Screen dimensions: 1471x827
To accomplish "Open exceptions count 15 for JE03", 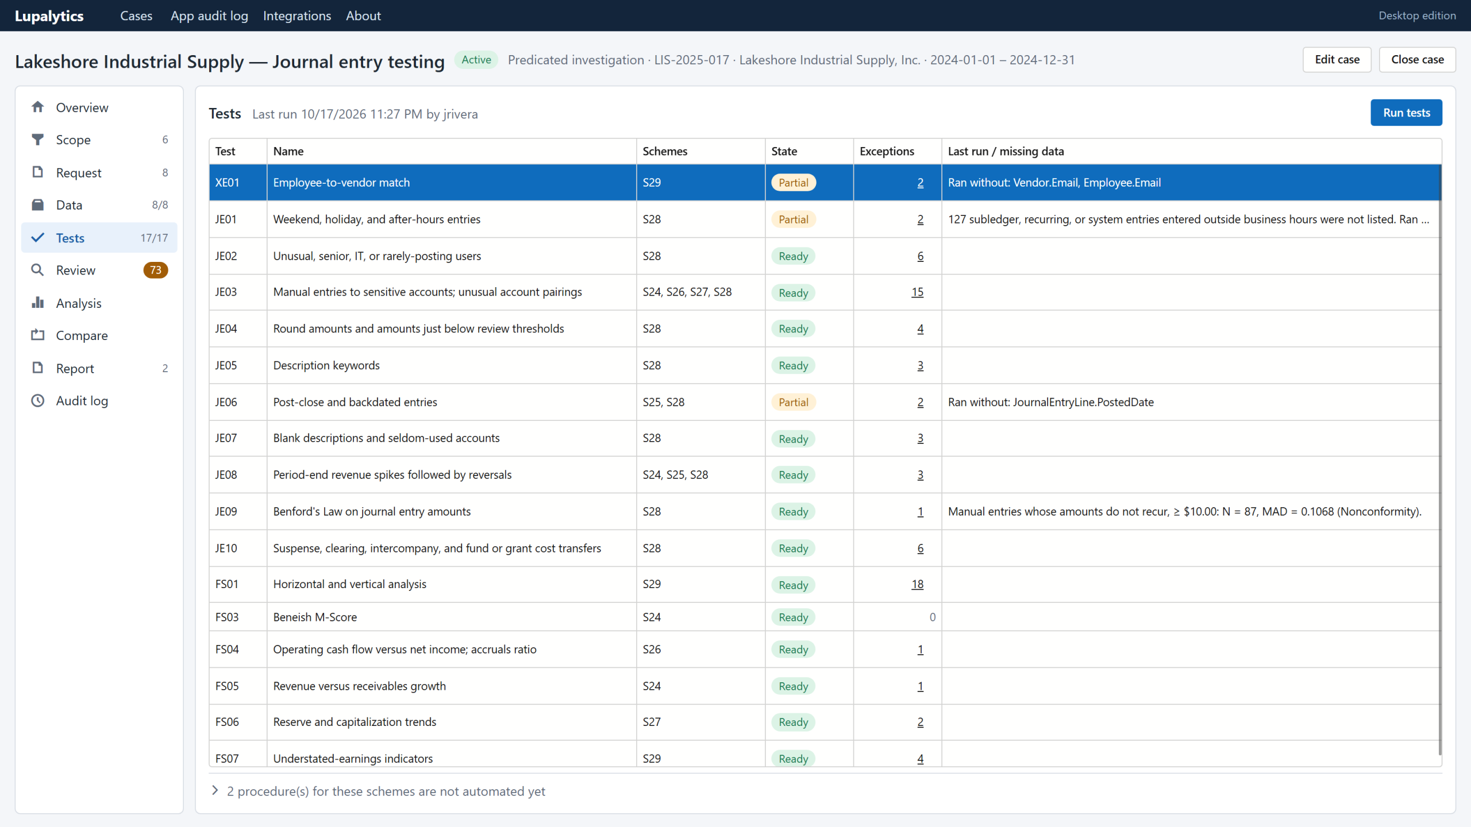I will 917,292.
